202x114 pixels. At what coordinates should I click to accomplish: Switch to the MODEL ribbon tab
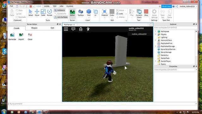[x=47, y=6]
